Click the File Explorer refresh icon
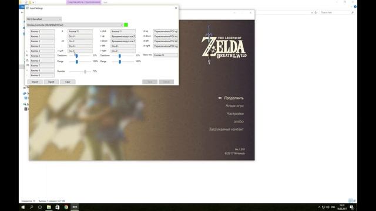The height and width of the screenshot is (211, 376). click(x=315, y=12)
